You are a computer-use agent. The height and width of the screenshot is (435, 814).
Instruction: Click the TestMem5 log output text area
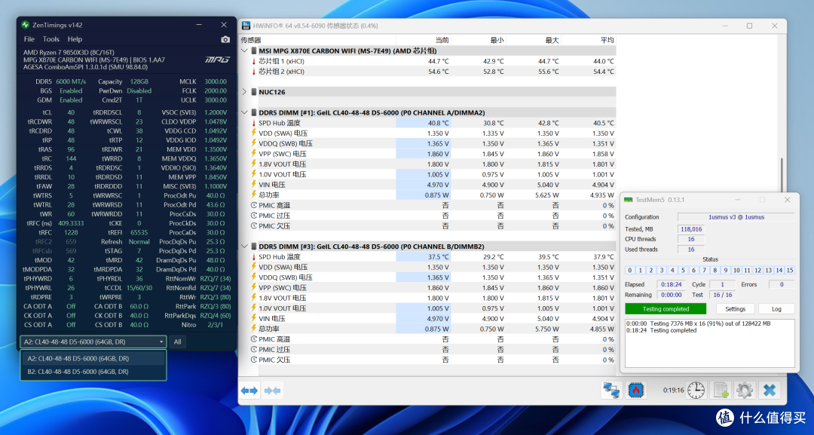710,343
